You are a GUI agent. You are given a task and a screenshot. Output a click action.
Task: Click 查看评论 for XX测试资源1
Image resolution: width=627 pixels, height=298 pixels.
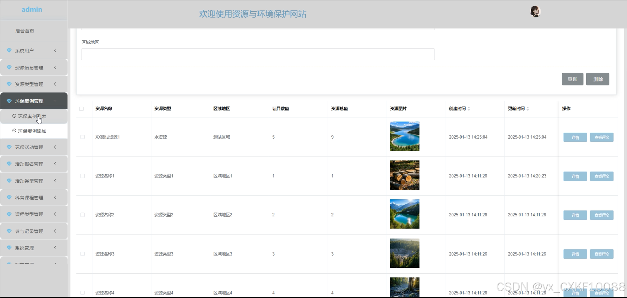click(x=602, y=137)
